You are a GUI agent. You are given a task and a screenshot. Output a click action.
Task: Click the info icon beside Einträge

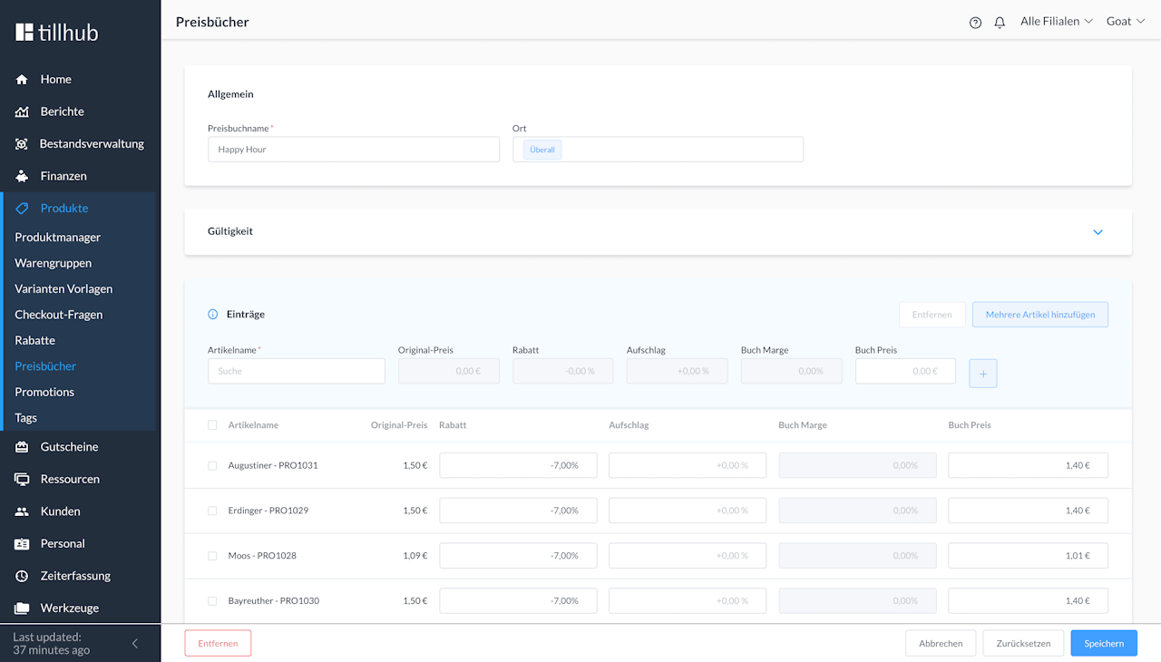pos(213,315)
